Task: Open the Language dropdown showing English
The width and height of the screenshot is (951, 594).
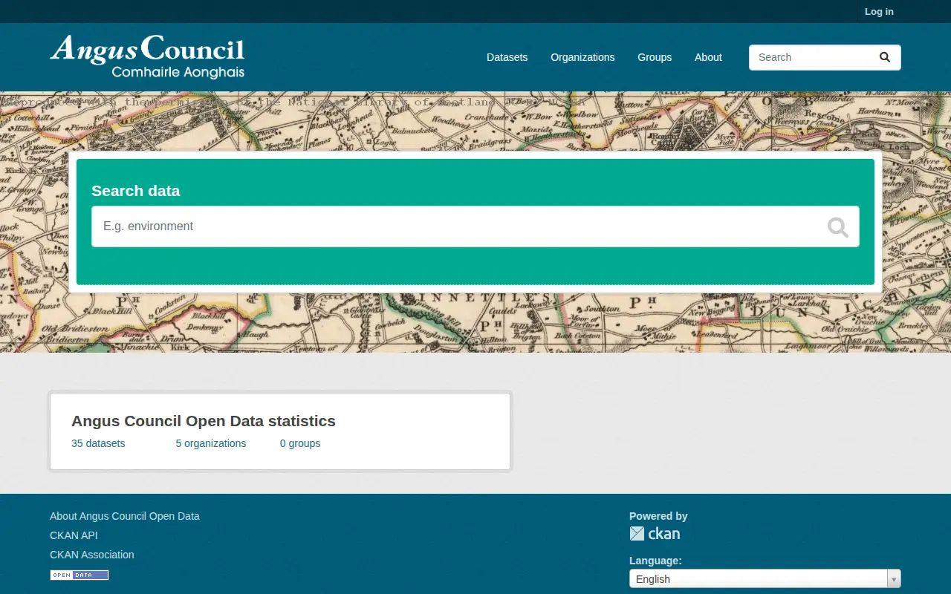Action: click(x=765, y=579)
